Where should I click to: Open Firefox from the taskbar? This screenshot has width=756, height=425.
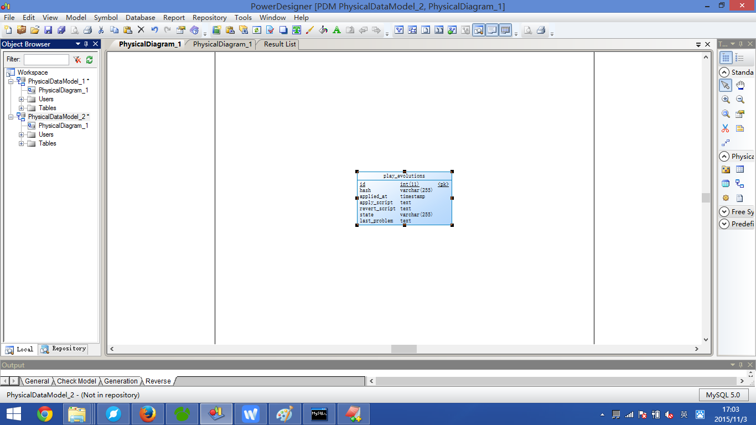point(148,414)
